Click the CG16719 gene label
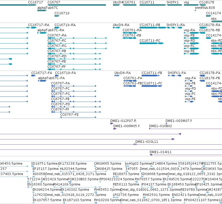Image resolution: width=222 pixels, height=204 pixels. (62, 13)
